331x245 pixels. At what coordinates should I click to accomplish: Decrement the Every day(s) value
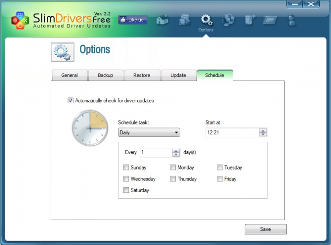pos(176,155)
